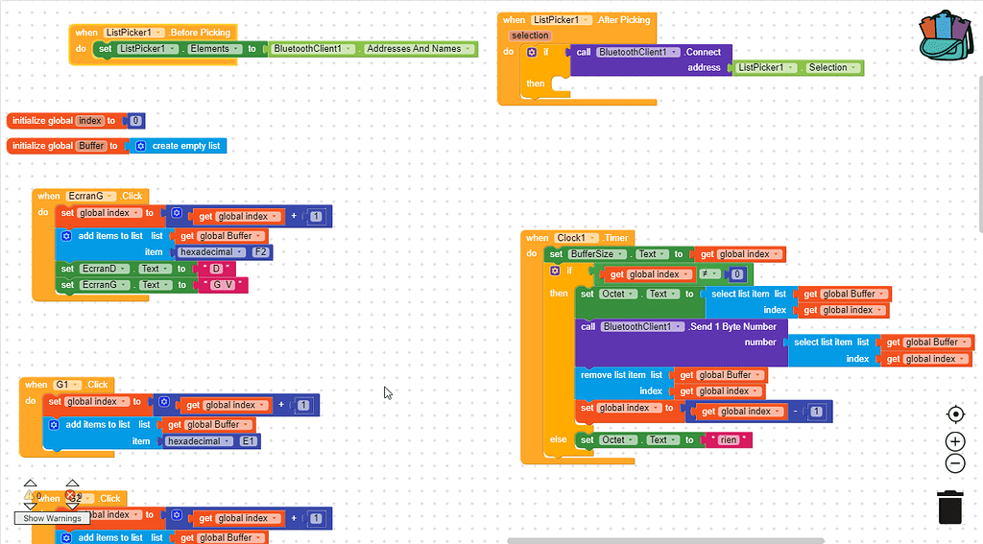Zoom out with the minus icon

click(955, 463)
